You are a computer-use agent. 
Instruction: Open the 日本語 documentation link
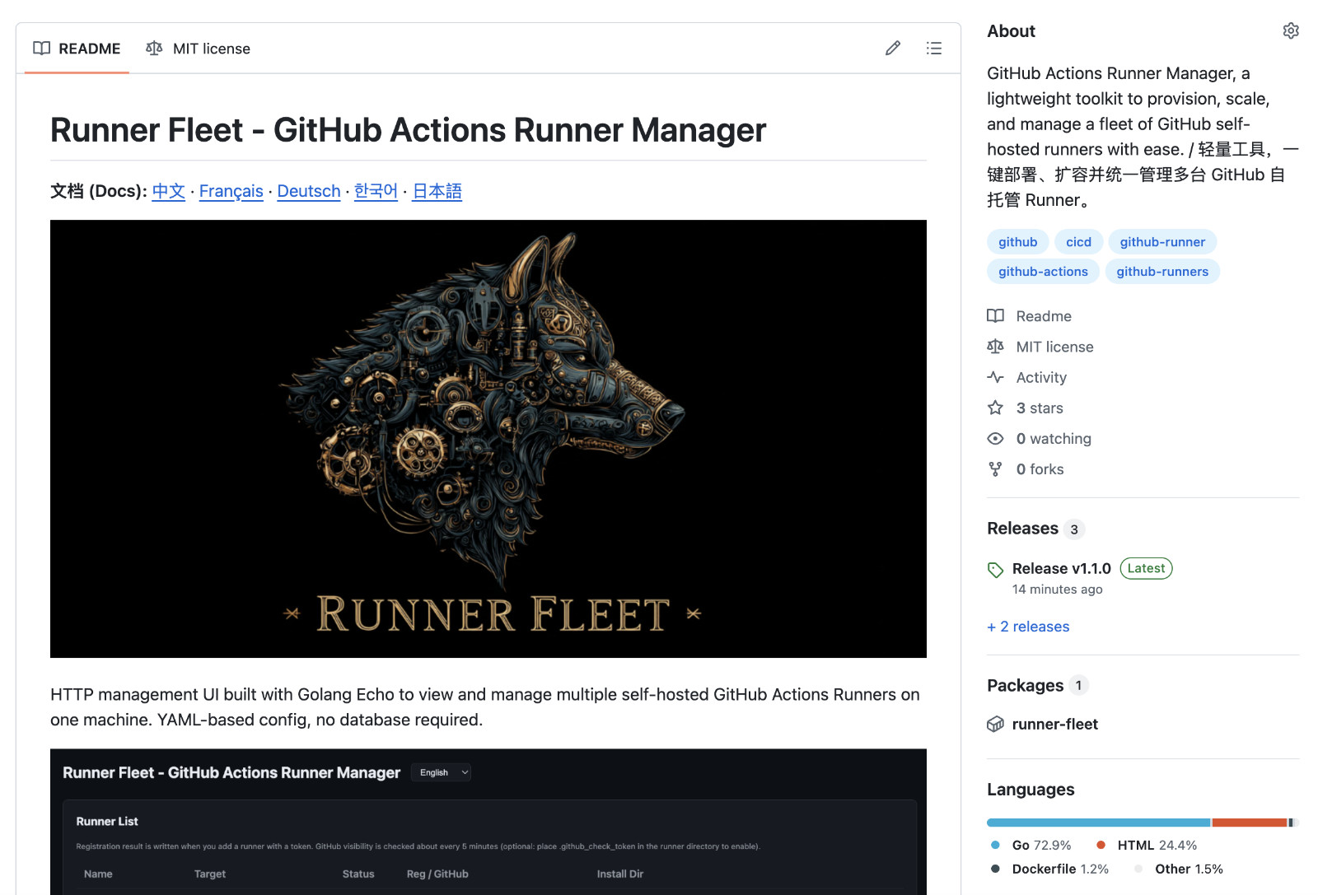pos(437,191)
